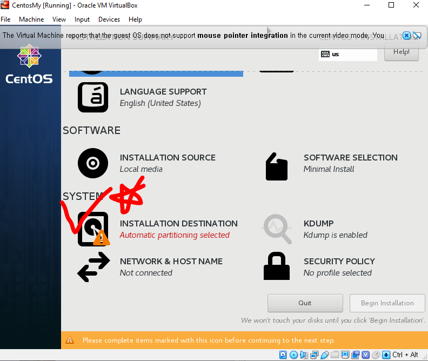Click 'Kdump is enabled' text
The width and height of the screenshot is (428, 361).
coord(336,235)
